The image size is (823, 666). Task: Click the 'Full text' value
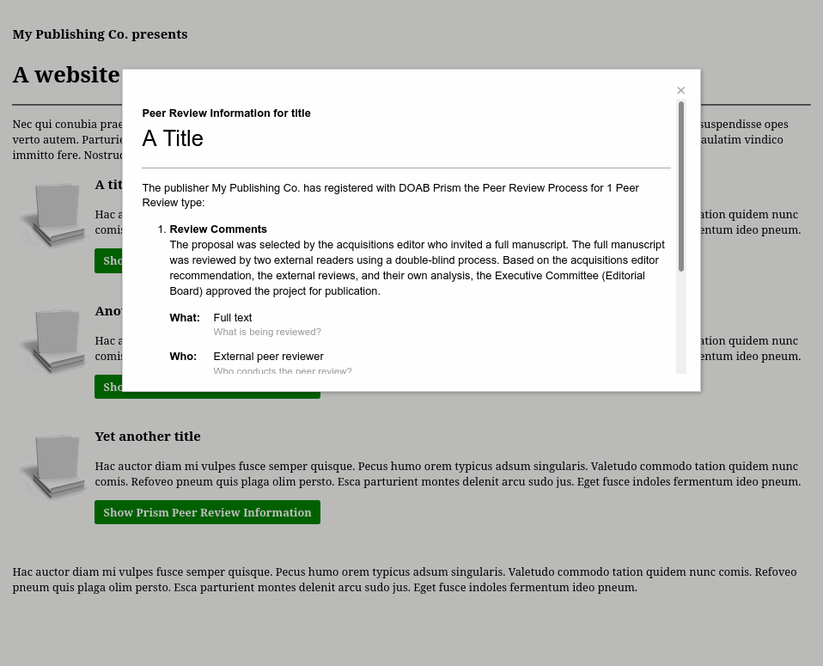pos(233,318)
